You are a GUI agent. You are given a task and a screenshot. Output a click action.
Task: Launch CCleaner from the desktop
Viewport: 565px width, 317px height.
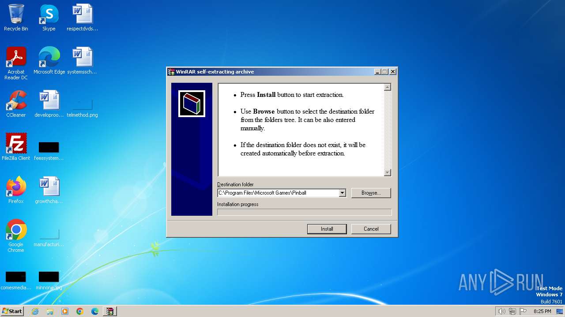pos(16,104)
